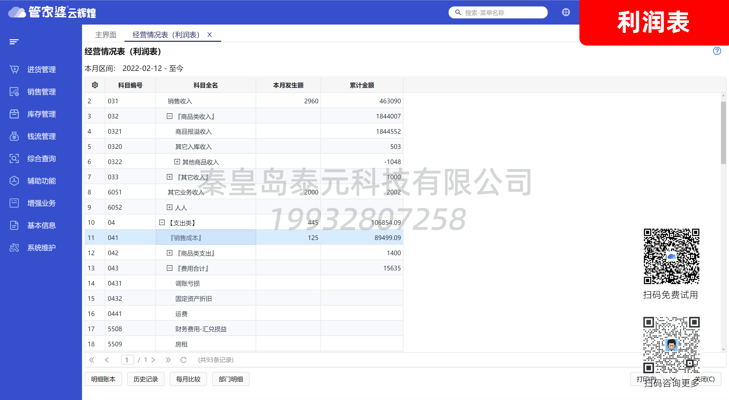Open 系统维护 menu
This screenshot has width=729, height=400.
tap(41, 248)
